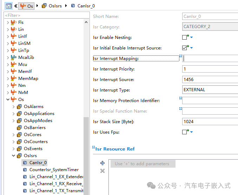Screen dimensions: 238x195
Task: Toggle the Isr Uses Fpu checkbox
Action: click(185, 132)
